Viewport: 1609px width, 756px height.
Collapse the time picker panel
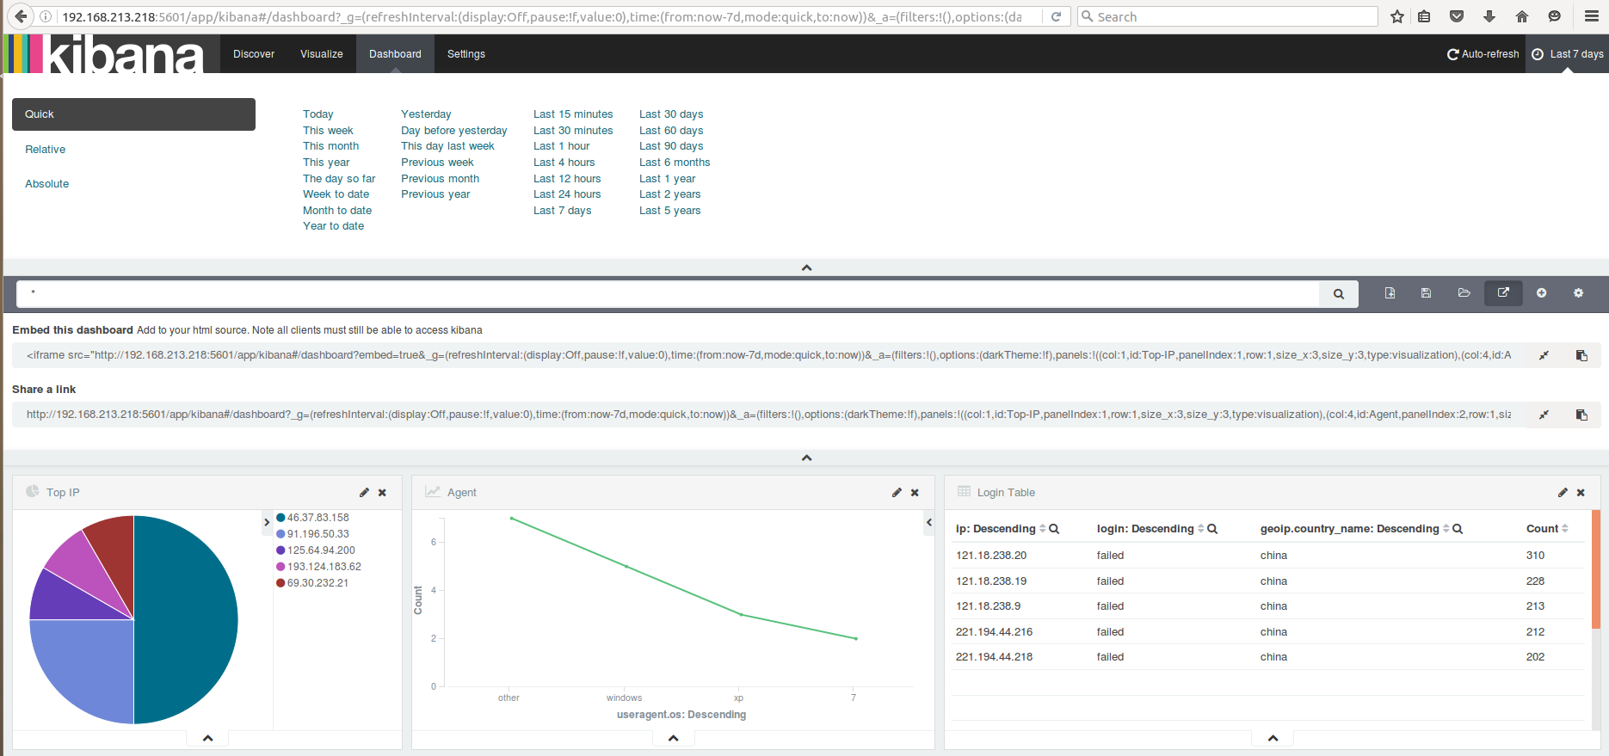[806, 267]
